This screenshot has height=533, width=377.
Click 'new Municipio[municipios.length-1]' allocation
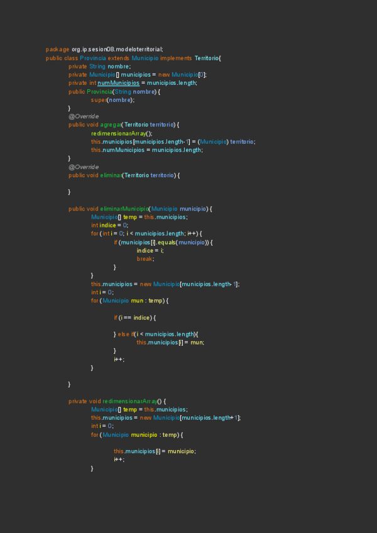click(x=189, y=284)
